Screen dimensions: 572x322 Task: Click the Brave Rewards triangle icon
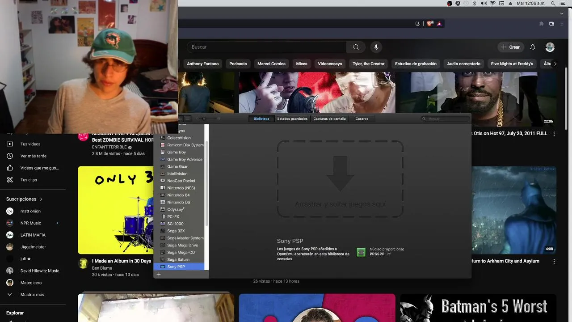coord(439,24)
